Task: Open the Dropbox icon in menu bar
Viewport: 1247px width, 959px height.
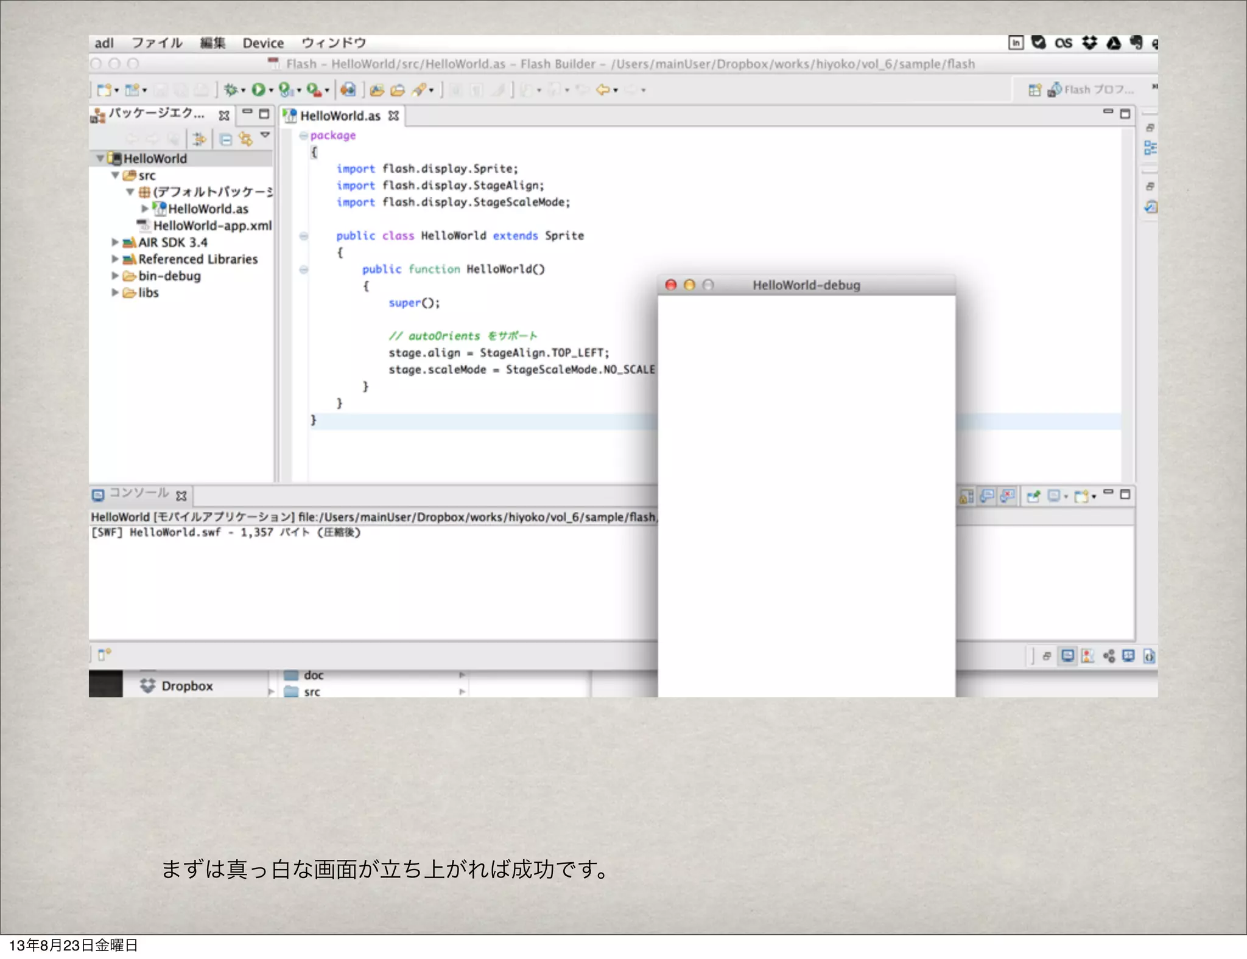Action: pos(1089,43)
